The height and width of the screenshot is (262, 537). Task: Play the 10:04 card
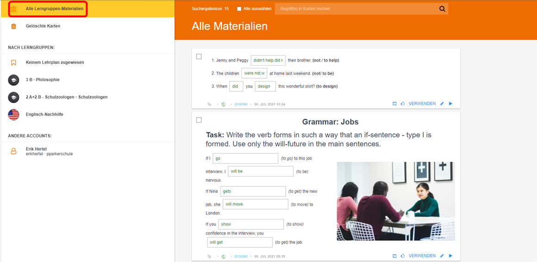tap(451, 104)
